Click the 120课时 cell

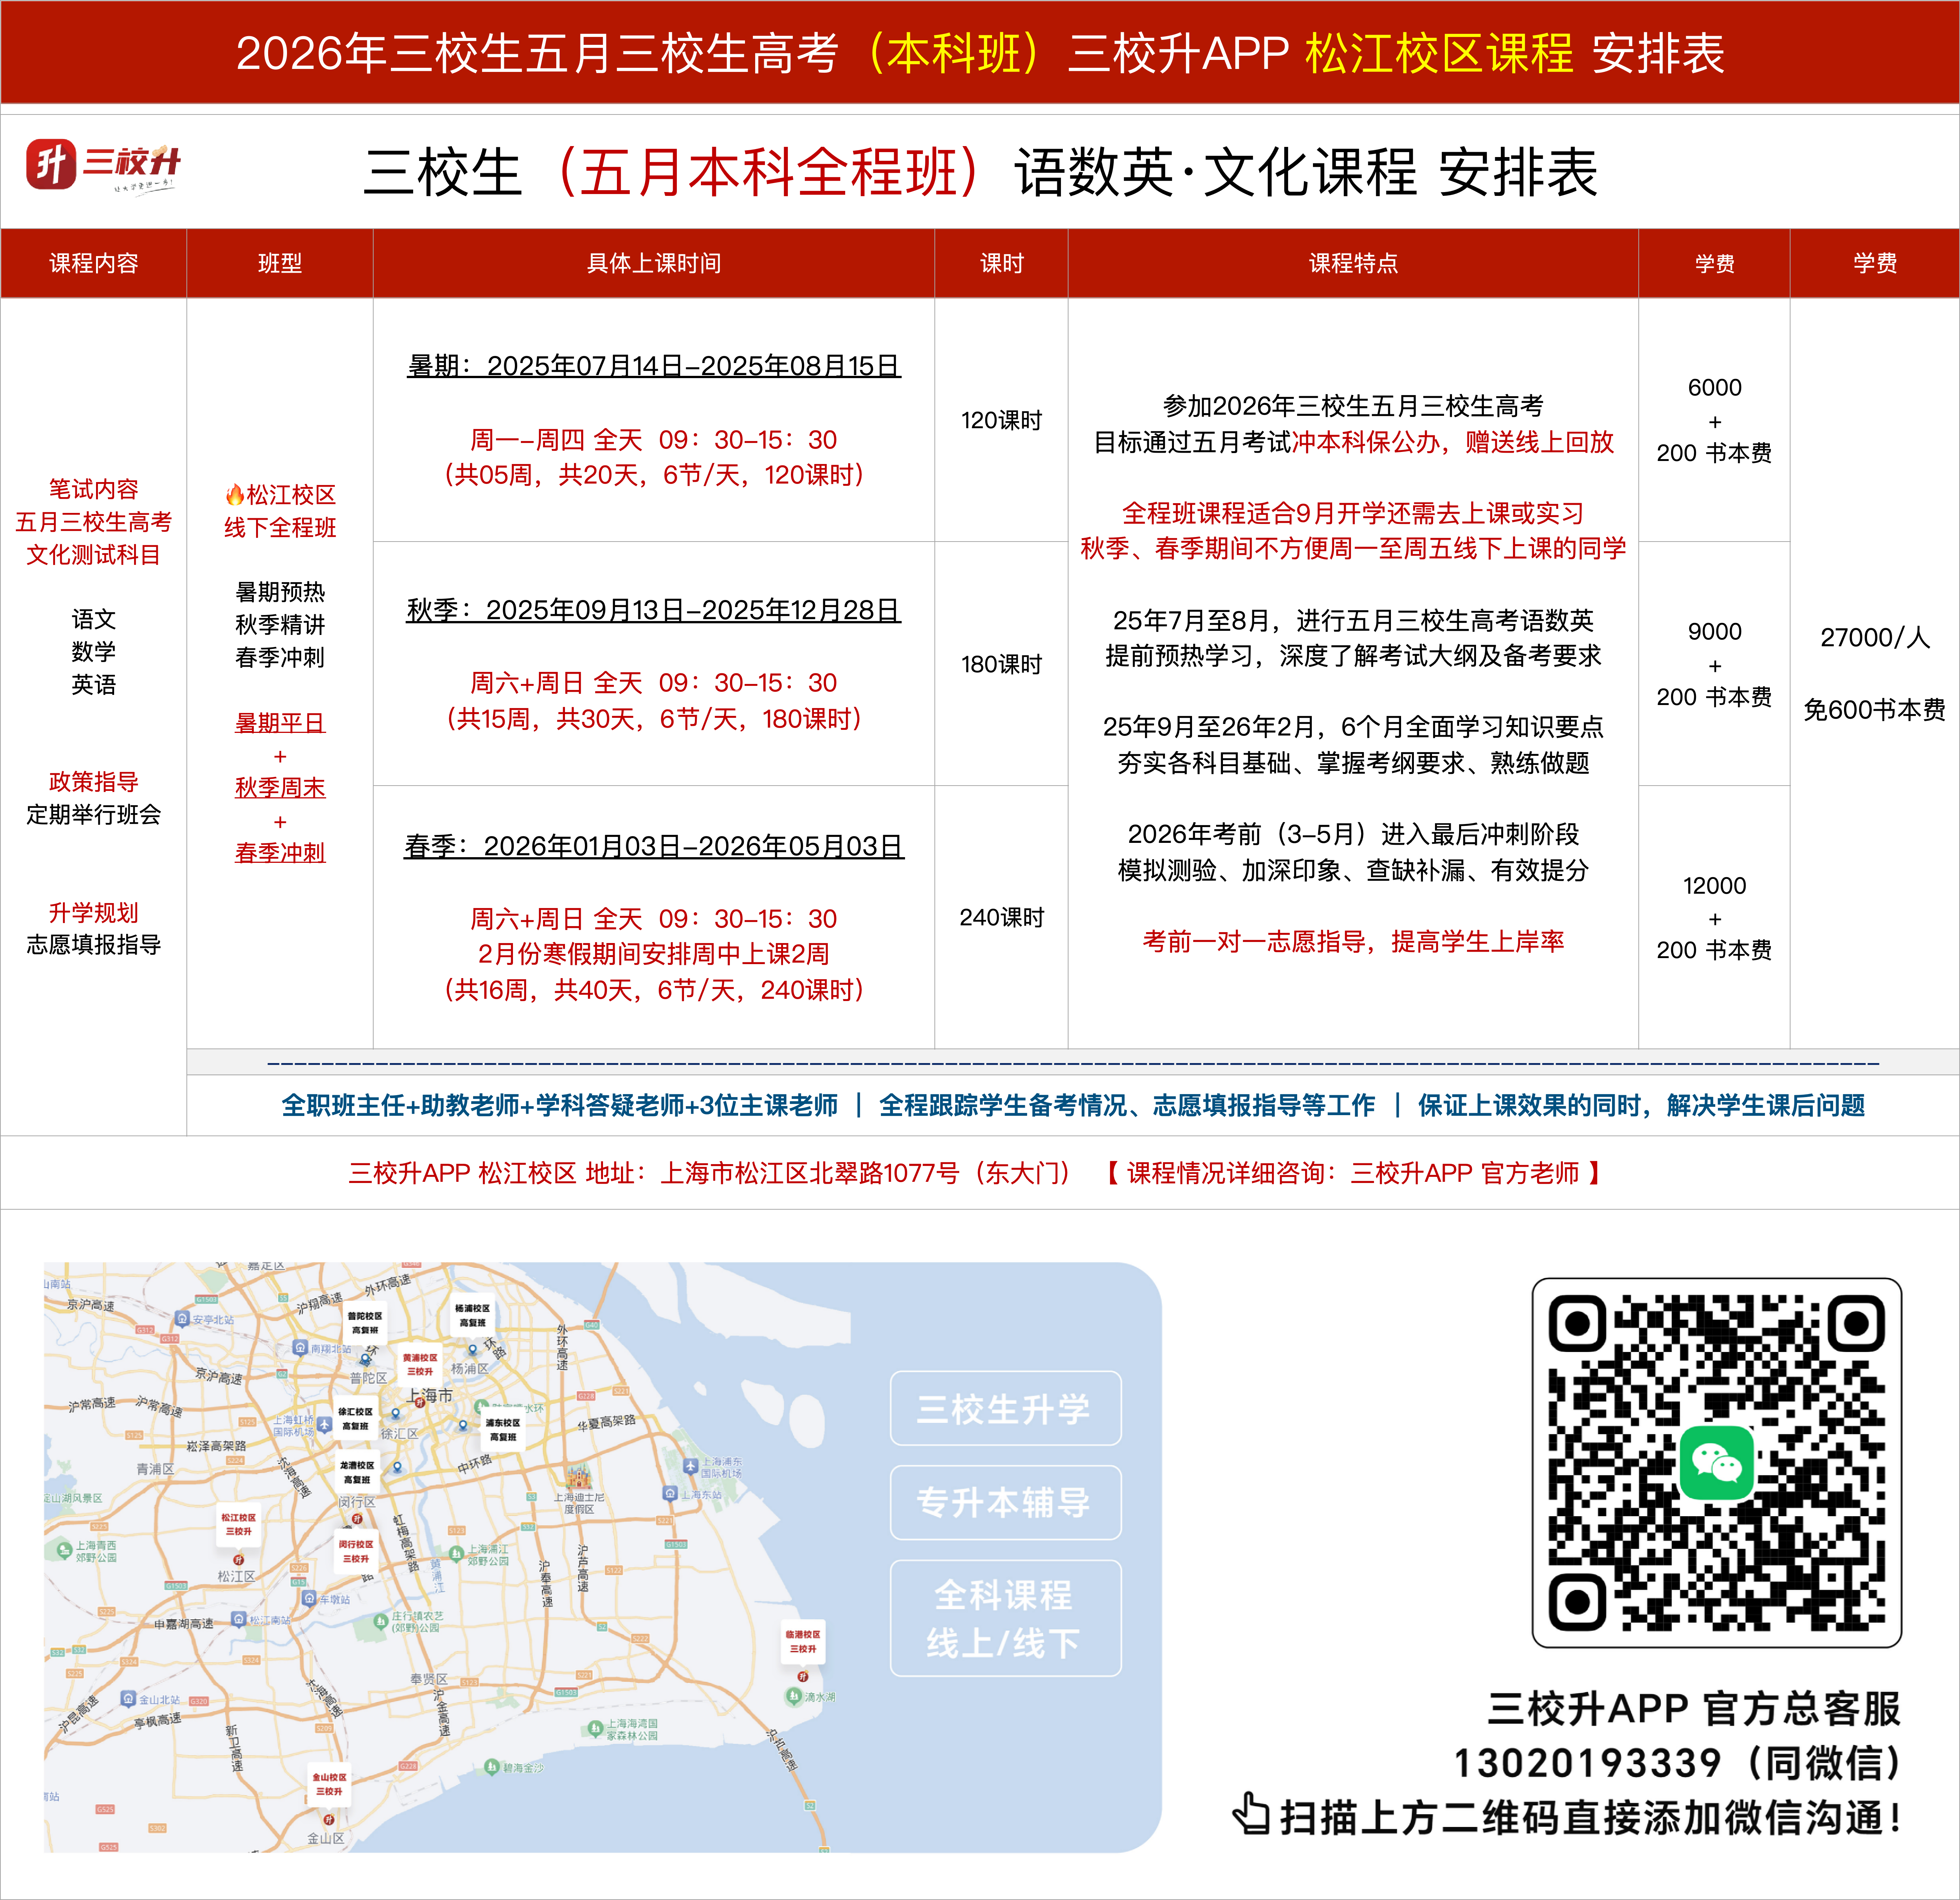pyautogui.click(x=1002, y=420)
